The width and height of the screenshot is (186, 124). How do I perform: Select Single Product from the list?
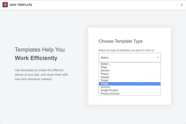click(109, 90)
